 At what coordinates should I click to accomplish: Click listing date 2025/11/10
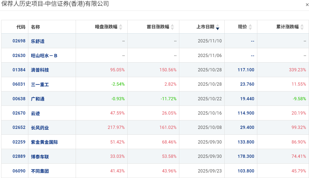point(210,41)
